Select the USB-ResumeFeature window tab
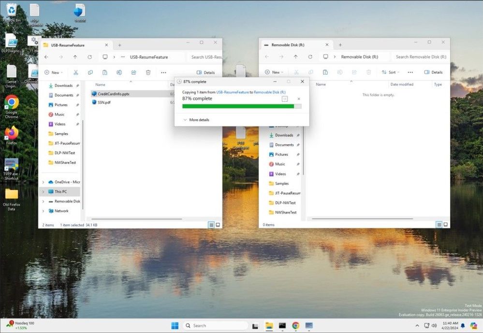This screenshot has height=333, width=483. pyautogui.click(x=75, y=45)
